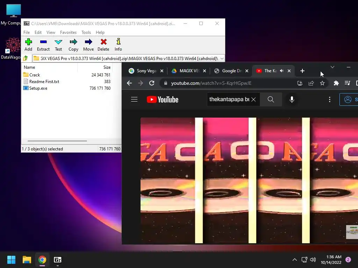Submit search with YouTube magnifier button
The width and height of the screenshot is (358, 268).
pos(271,99)
